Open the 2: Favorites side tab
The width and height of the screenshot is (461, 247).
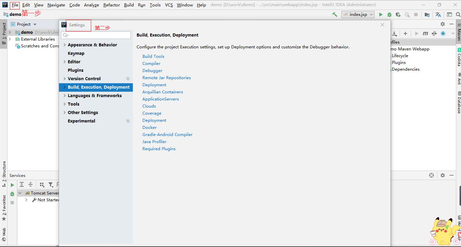(x=4, y=208)
